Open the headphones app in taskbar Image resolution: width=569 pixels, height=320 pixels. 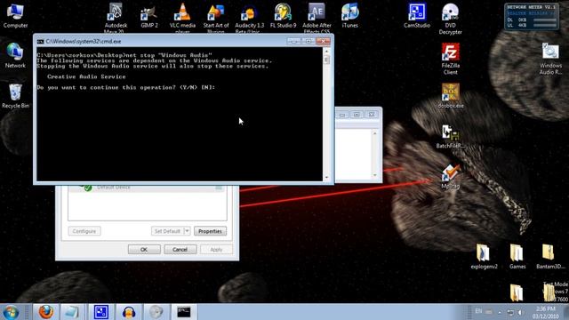(128, 312)
